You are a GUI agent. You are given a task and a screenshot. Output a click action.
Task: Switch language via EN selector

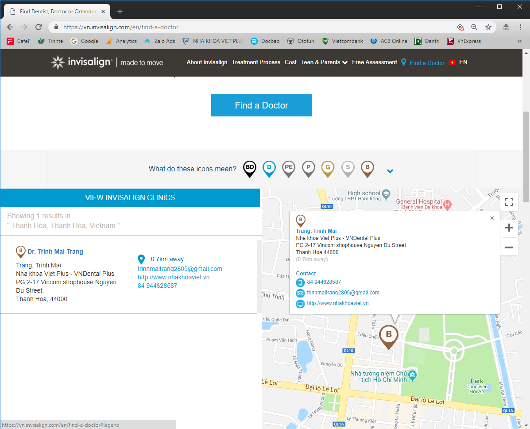point(463,62)
